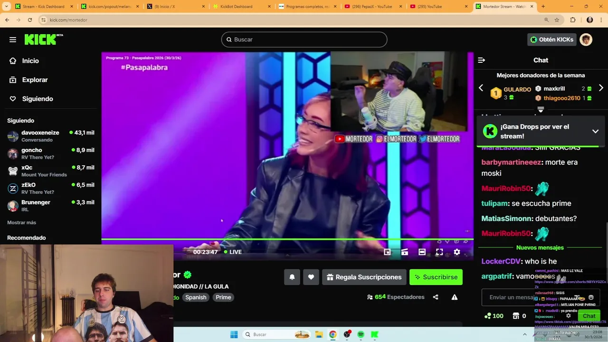Focus the Kick Buscar search field

[x=304, y=39]
